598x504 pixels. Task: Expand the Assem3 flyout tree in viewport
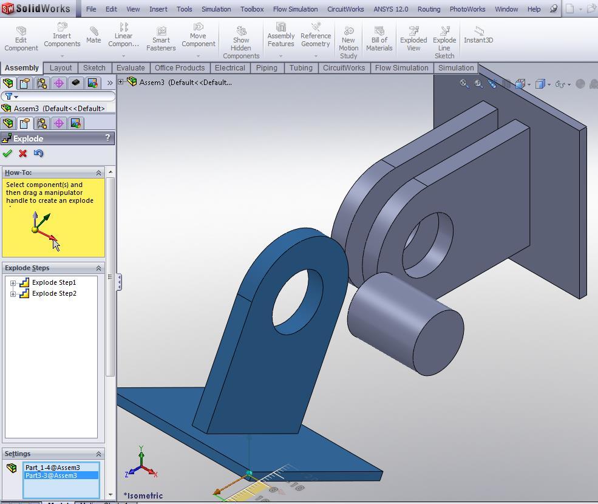click(x=121, y=81)
